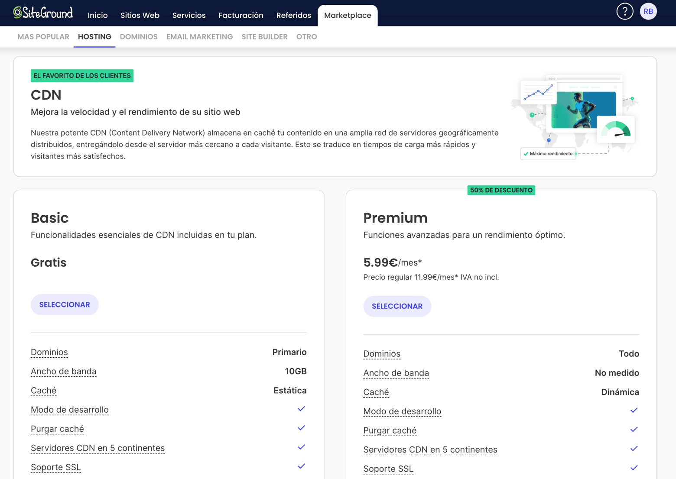Click the 5.99€/mes price
Image resolution: width=676 pixels, height=479 pixels.
click(393, 262)
